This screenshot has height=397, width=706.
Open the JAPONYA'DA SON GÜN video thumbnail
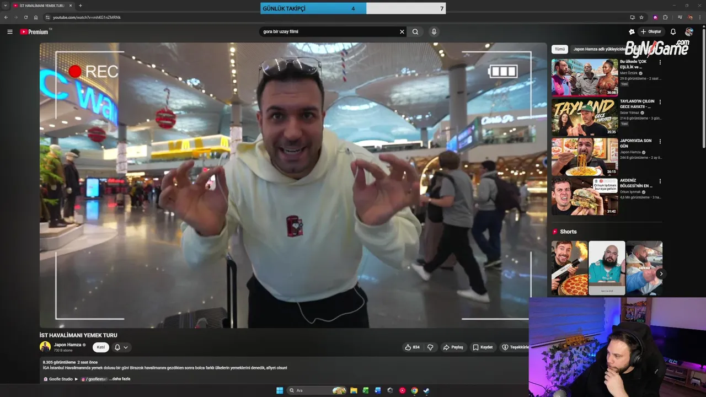(585, 157)
